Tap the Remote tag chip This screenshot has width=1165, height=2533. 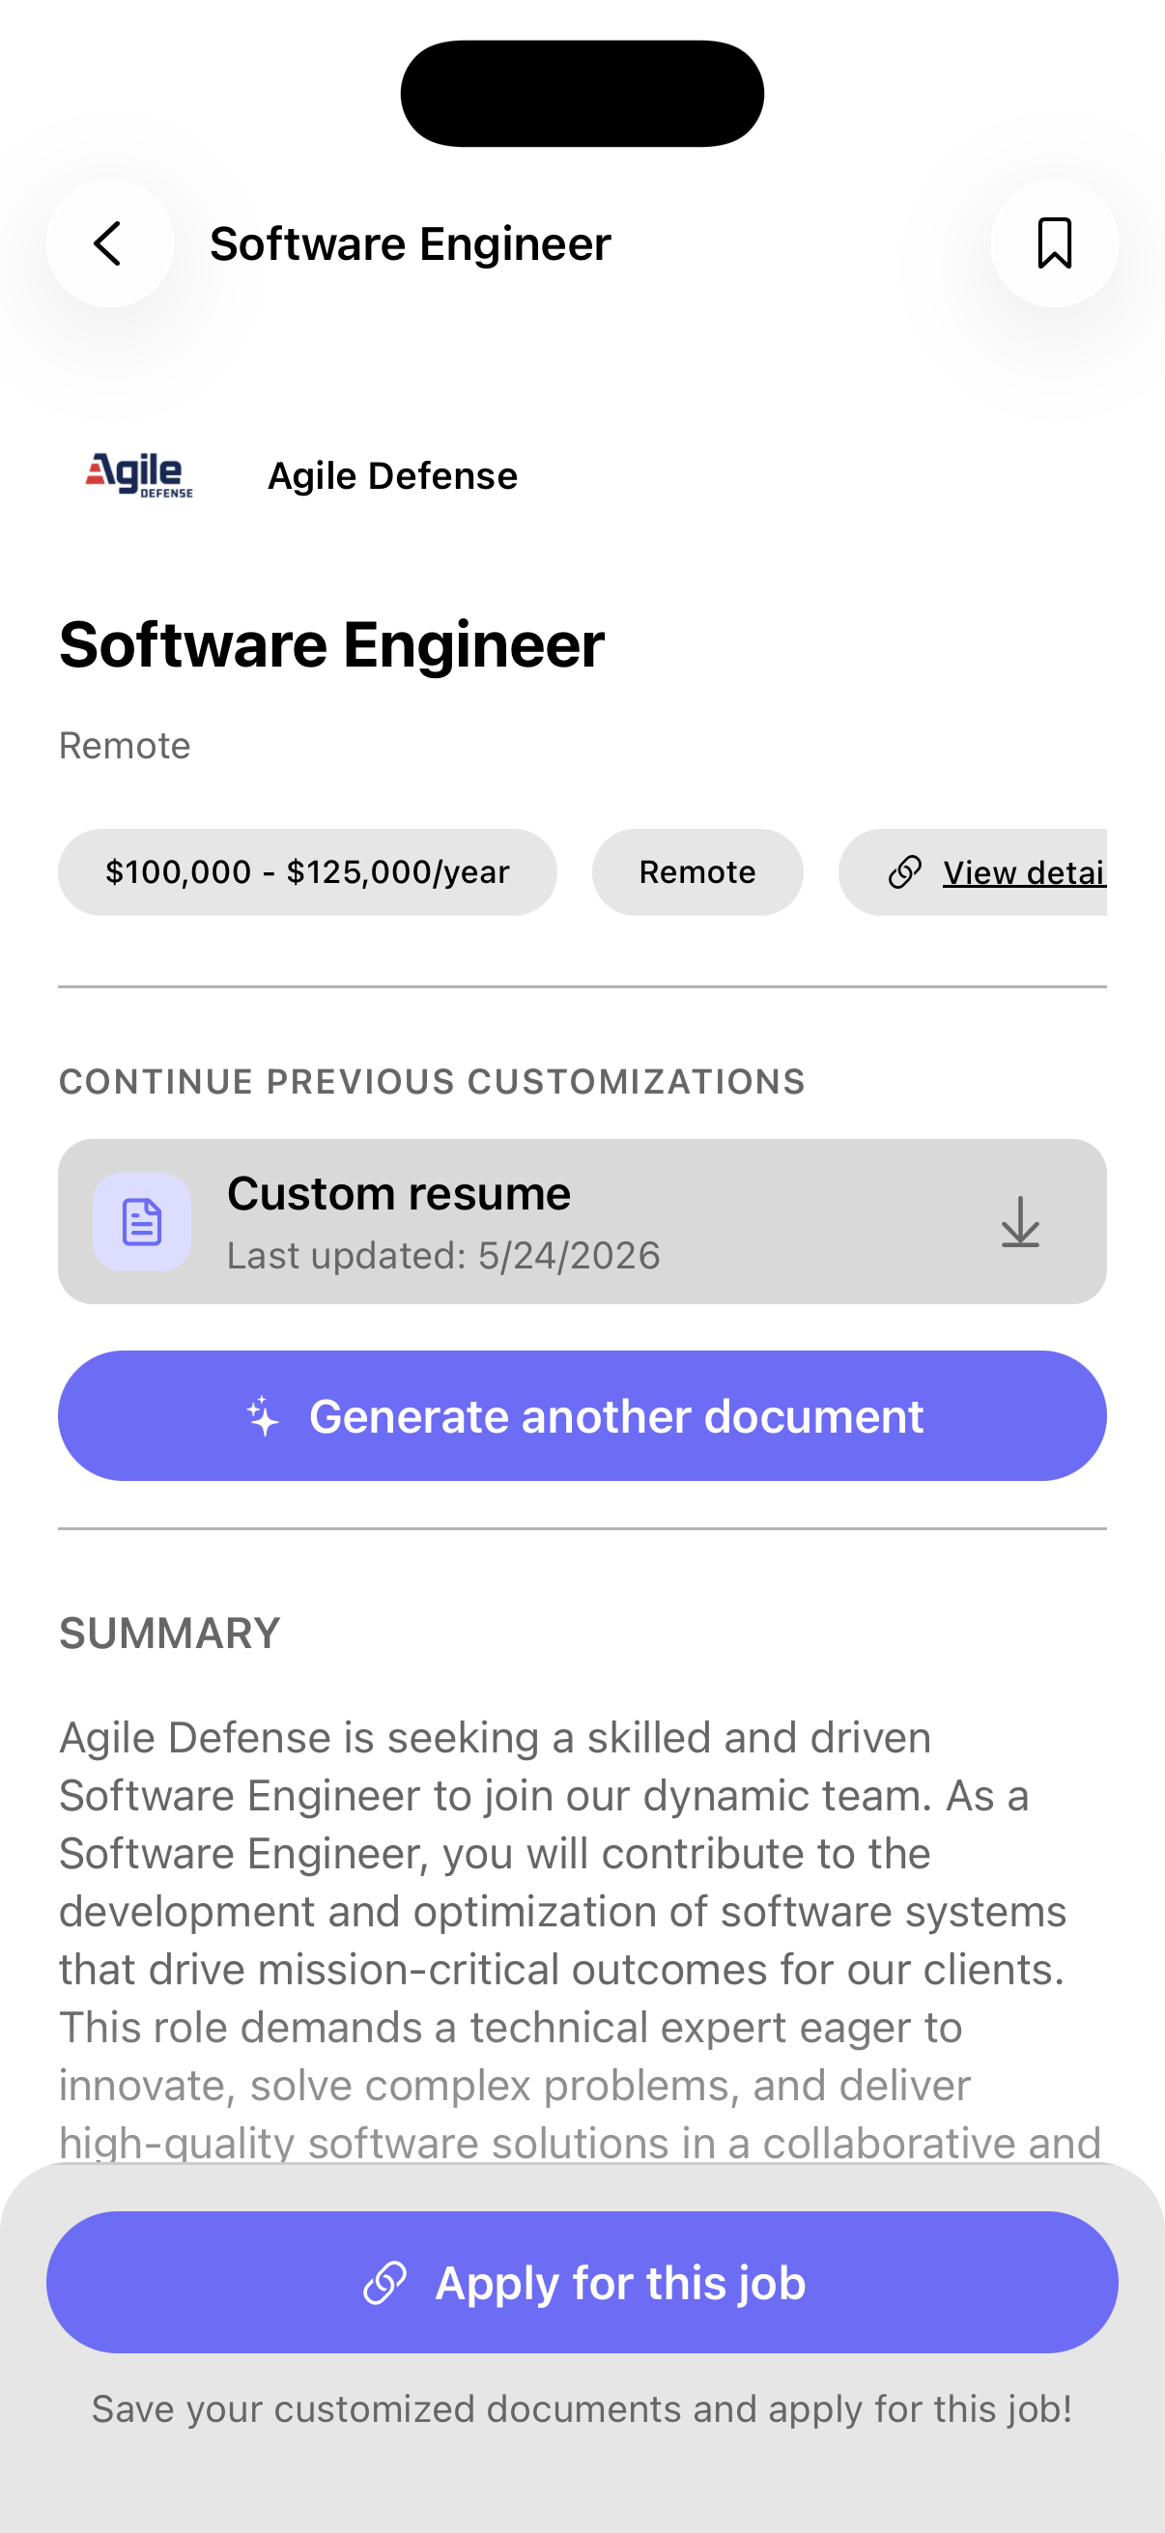697,872
